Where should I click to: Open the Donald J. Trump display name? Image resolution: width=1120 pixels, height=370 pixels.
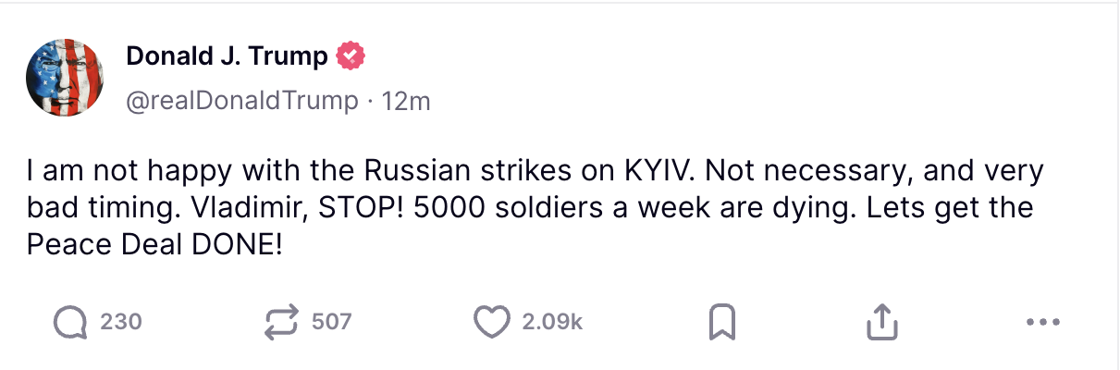[x=227, y=57]
